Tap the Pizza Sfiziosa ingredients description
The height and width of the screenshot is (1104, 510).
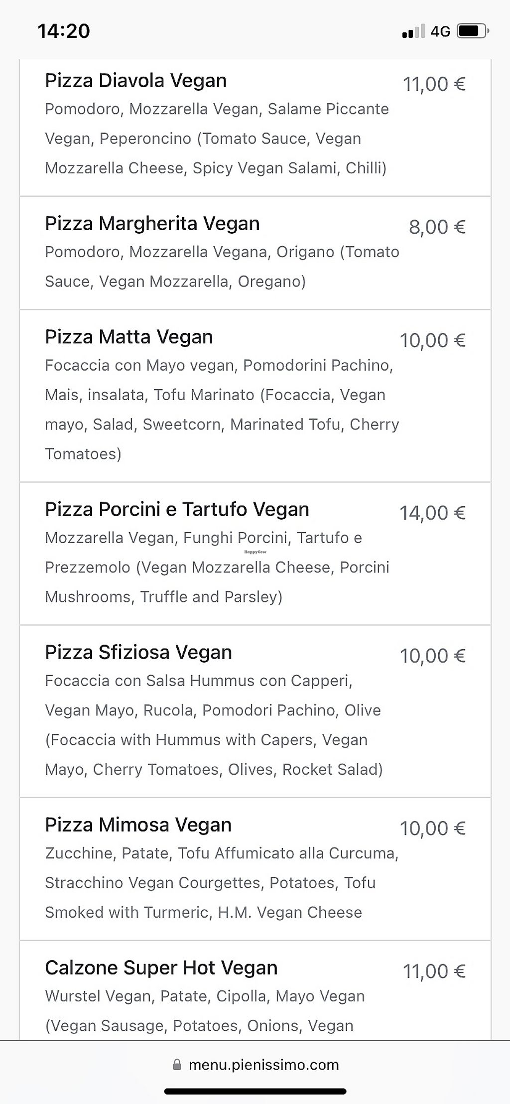tap(214, 725)
